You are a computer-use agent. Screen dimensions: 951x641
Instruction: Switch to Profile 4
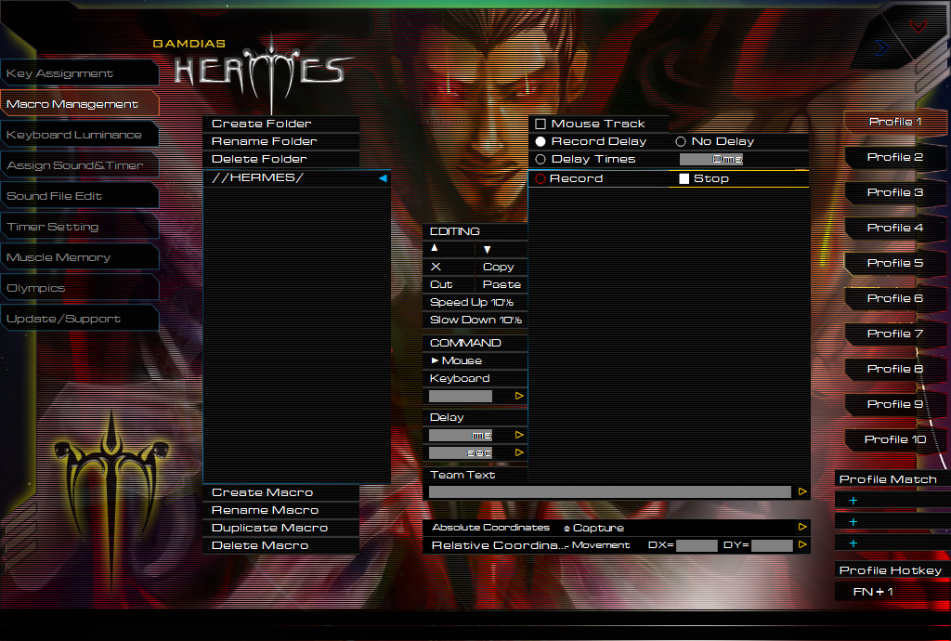[895, 228]
